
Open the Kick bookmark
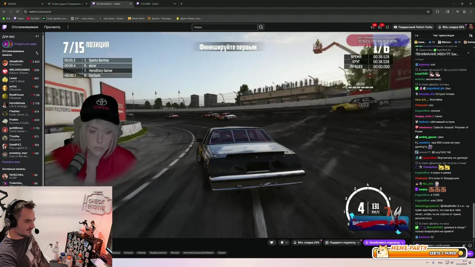tap(6, 18)
